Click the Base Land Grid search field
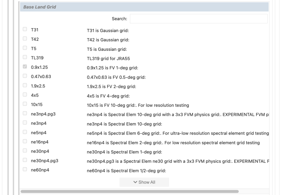 (x=198, y=19)
